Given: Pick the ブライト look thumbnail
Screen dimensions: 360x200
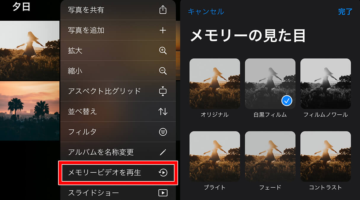Looking at the screenshot, I should tap(215, 156).
